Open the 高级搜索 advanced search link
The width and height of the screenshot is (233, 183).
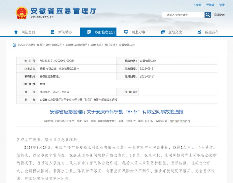(x=219, y=15)
